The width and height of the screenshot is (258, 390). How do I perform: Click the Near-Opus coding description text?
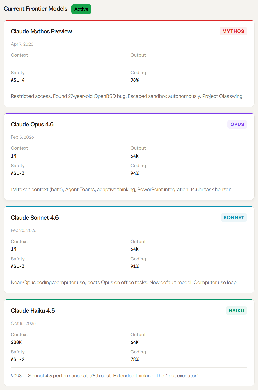point(124,282)
